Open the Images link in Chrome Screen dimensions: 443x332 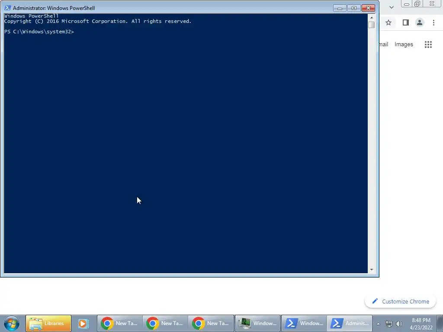(404, 45)
